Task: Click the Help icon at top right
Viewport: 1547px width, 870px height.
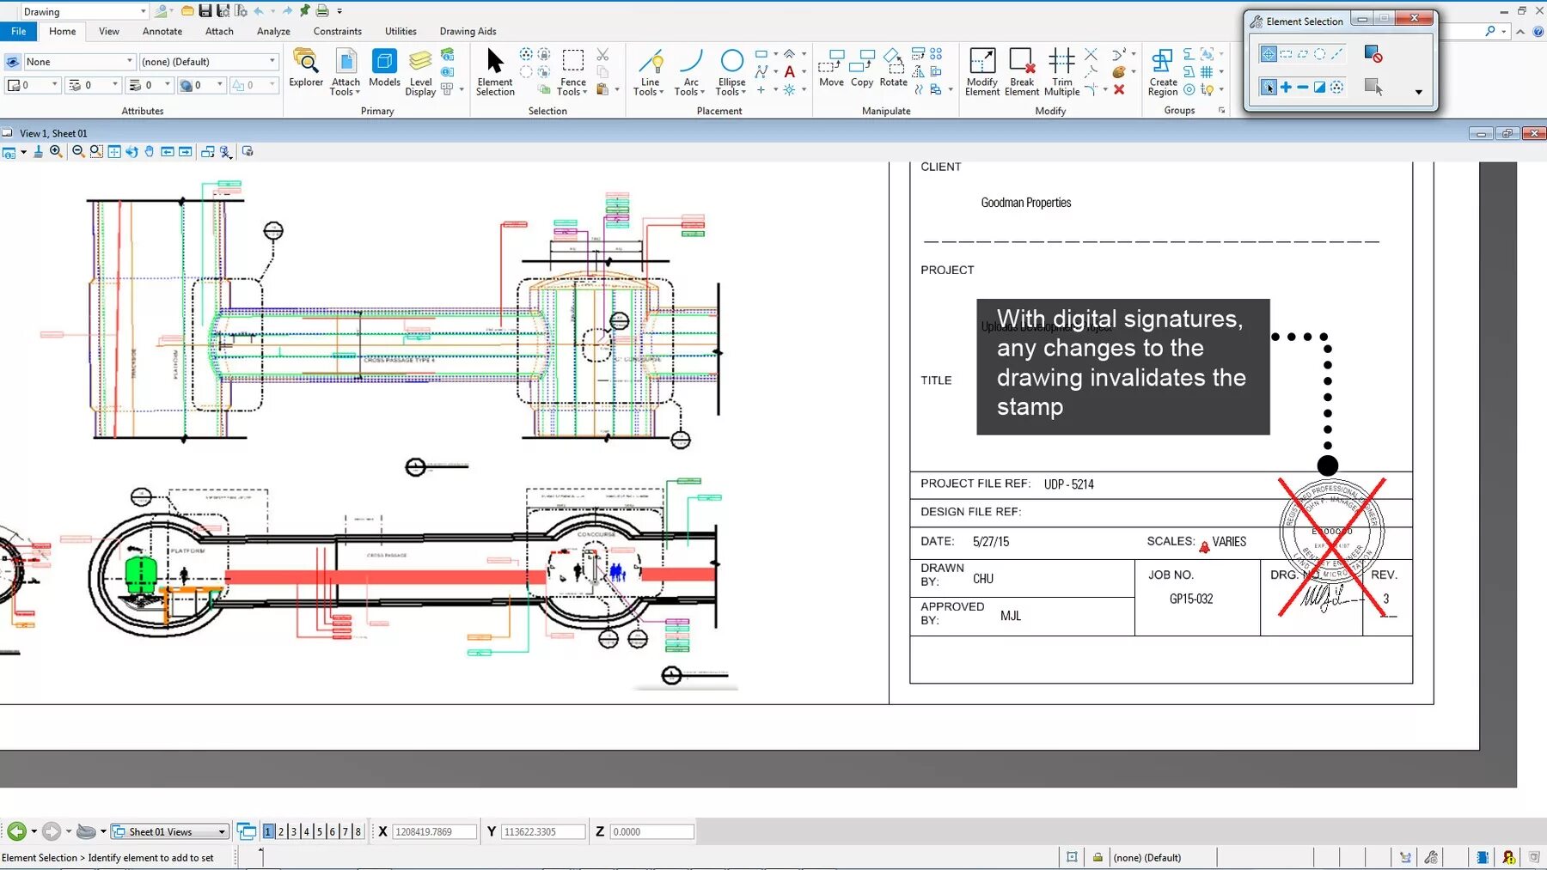Action: click(x=1538, y=31)
